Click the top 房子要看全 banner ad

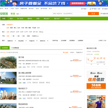pos(54,3)
